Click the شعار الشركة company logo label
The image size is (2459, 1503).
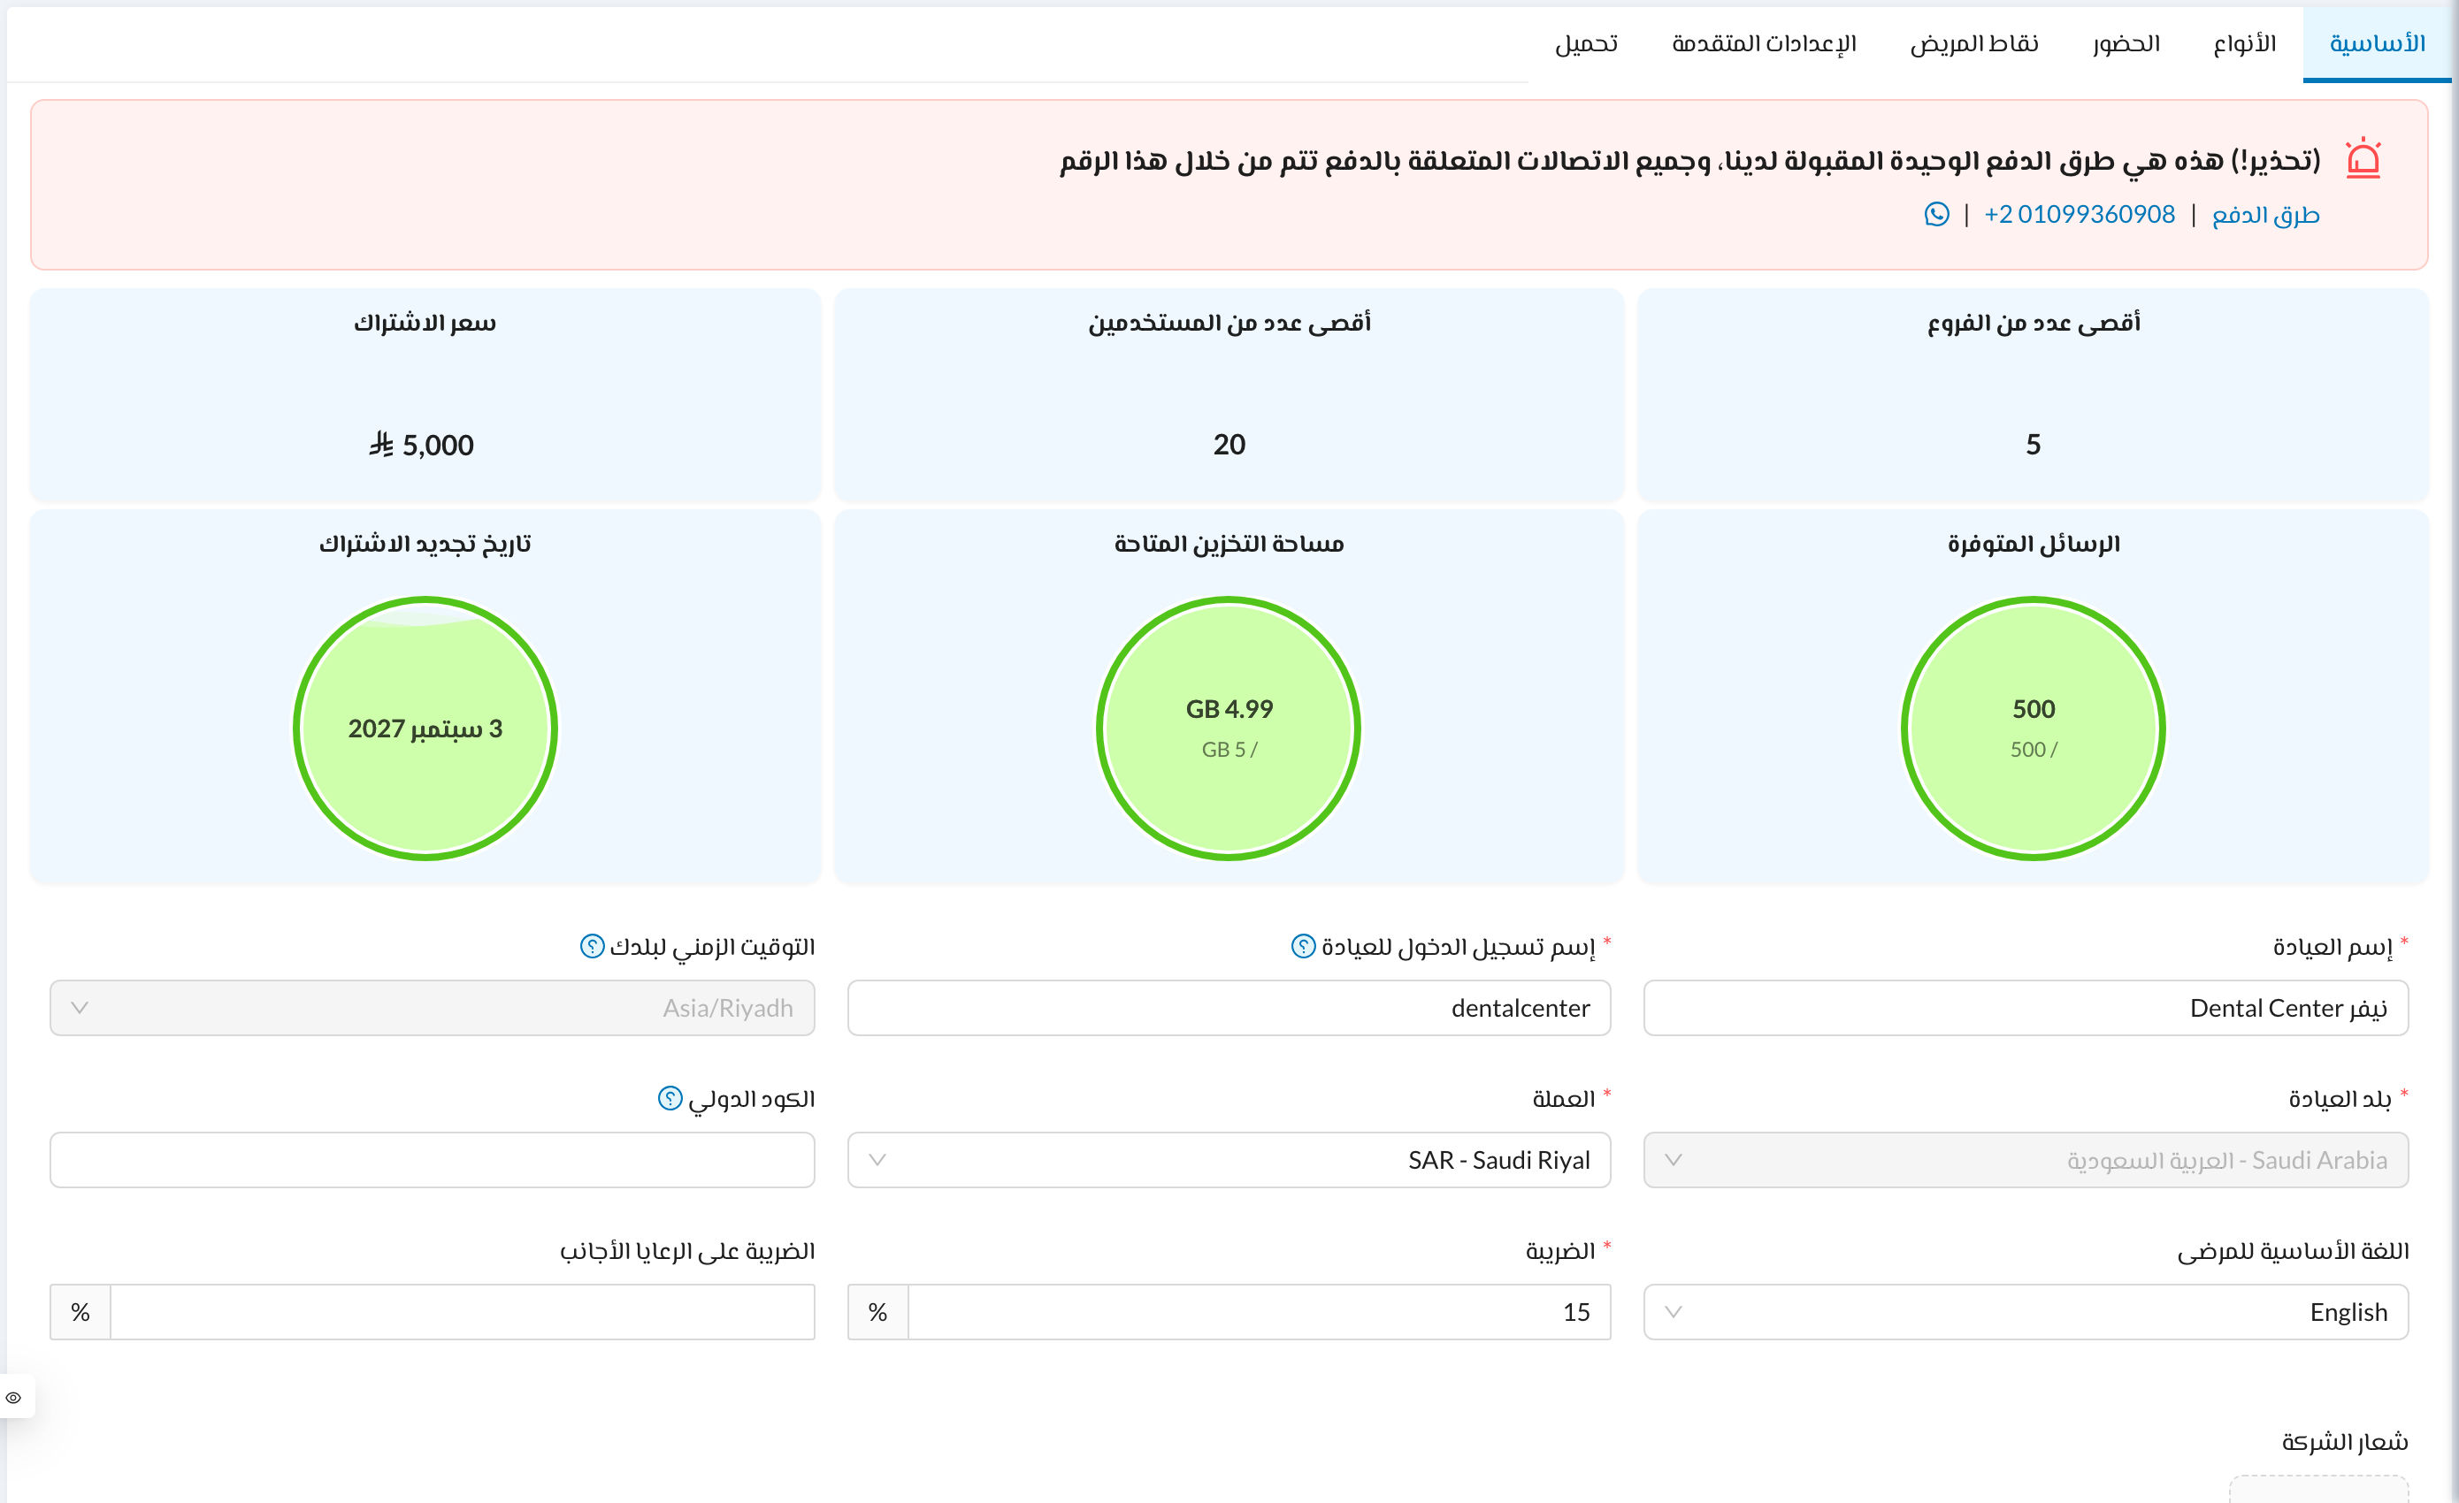point(2344,1441)
